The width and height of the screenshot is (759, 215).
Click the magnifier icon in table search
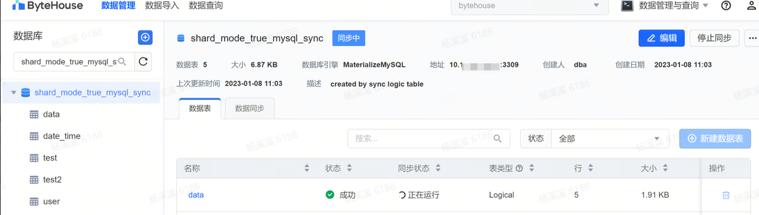[498, 139]
